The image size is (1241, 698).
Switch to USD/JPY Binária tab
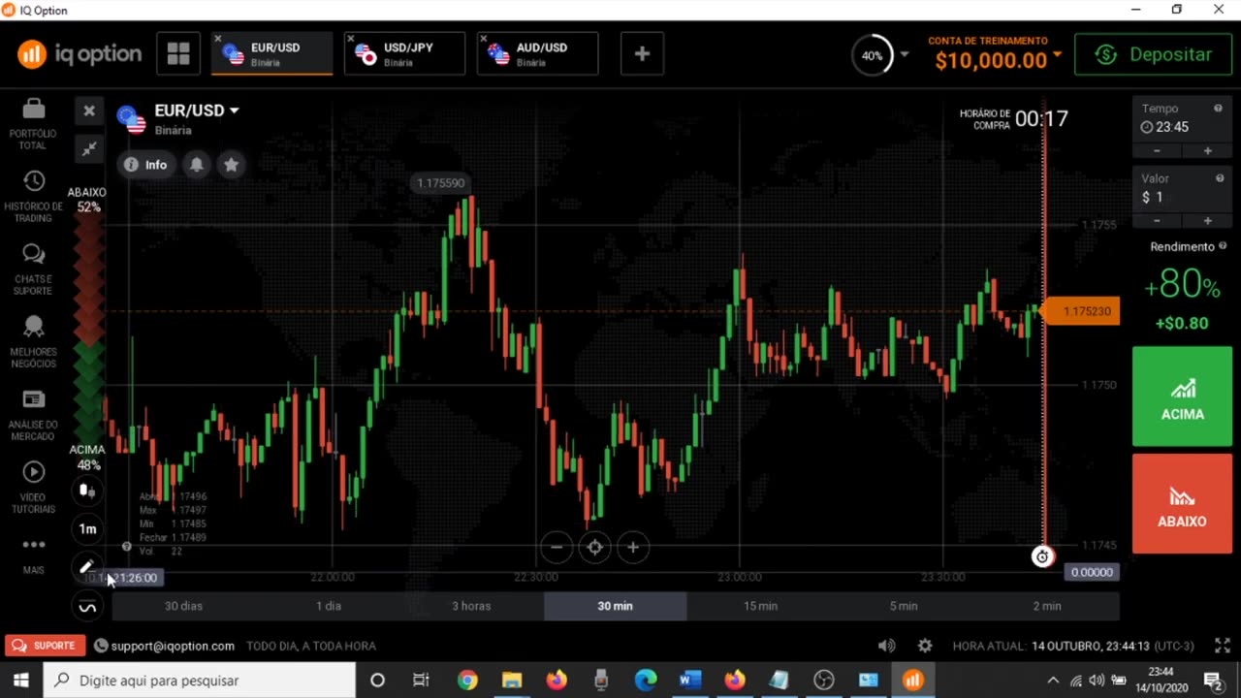coord(404,54)
